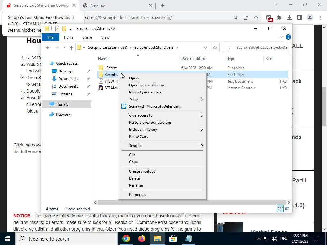
Task: Choose Cut in the context menu
Action: [132, 155]
